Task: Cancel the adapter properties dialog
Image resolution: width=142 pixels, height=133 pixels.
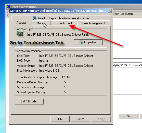Action: tap(81, 119)
